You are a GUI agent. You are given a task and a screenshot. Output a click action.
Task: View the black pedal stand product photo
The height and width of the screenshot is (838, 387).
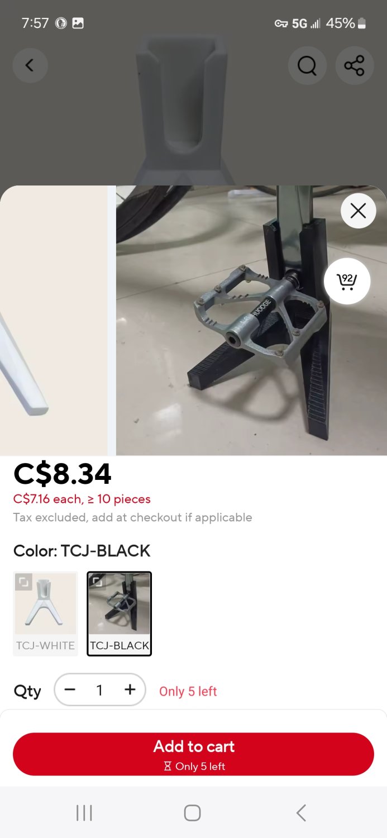251,321
